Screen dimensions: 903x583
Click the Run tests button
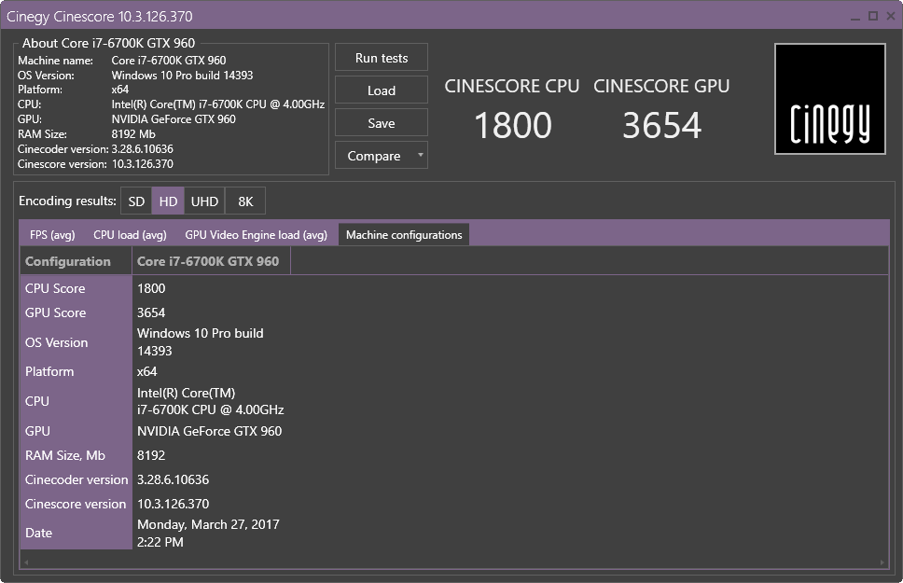(382, 58)
